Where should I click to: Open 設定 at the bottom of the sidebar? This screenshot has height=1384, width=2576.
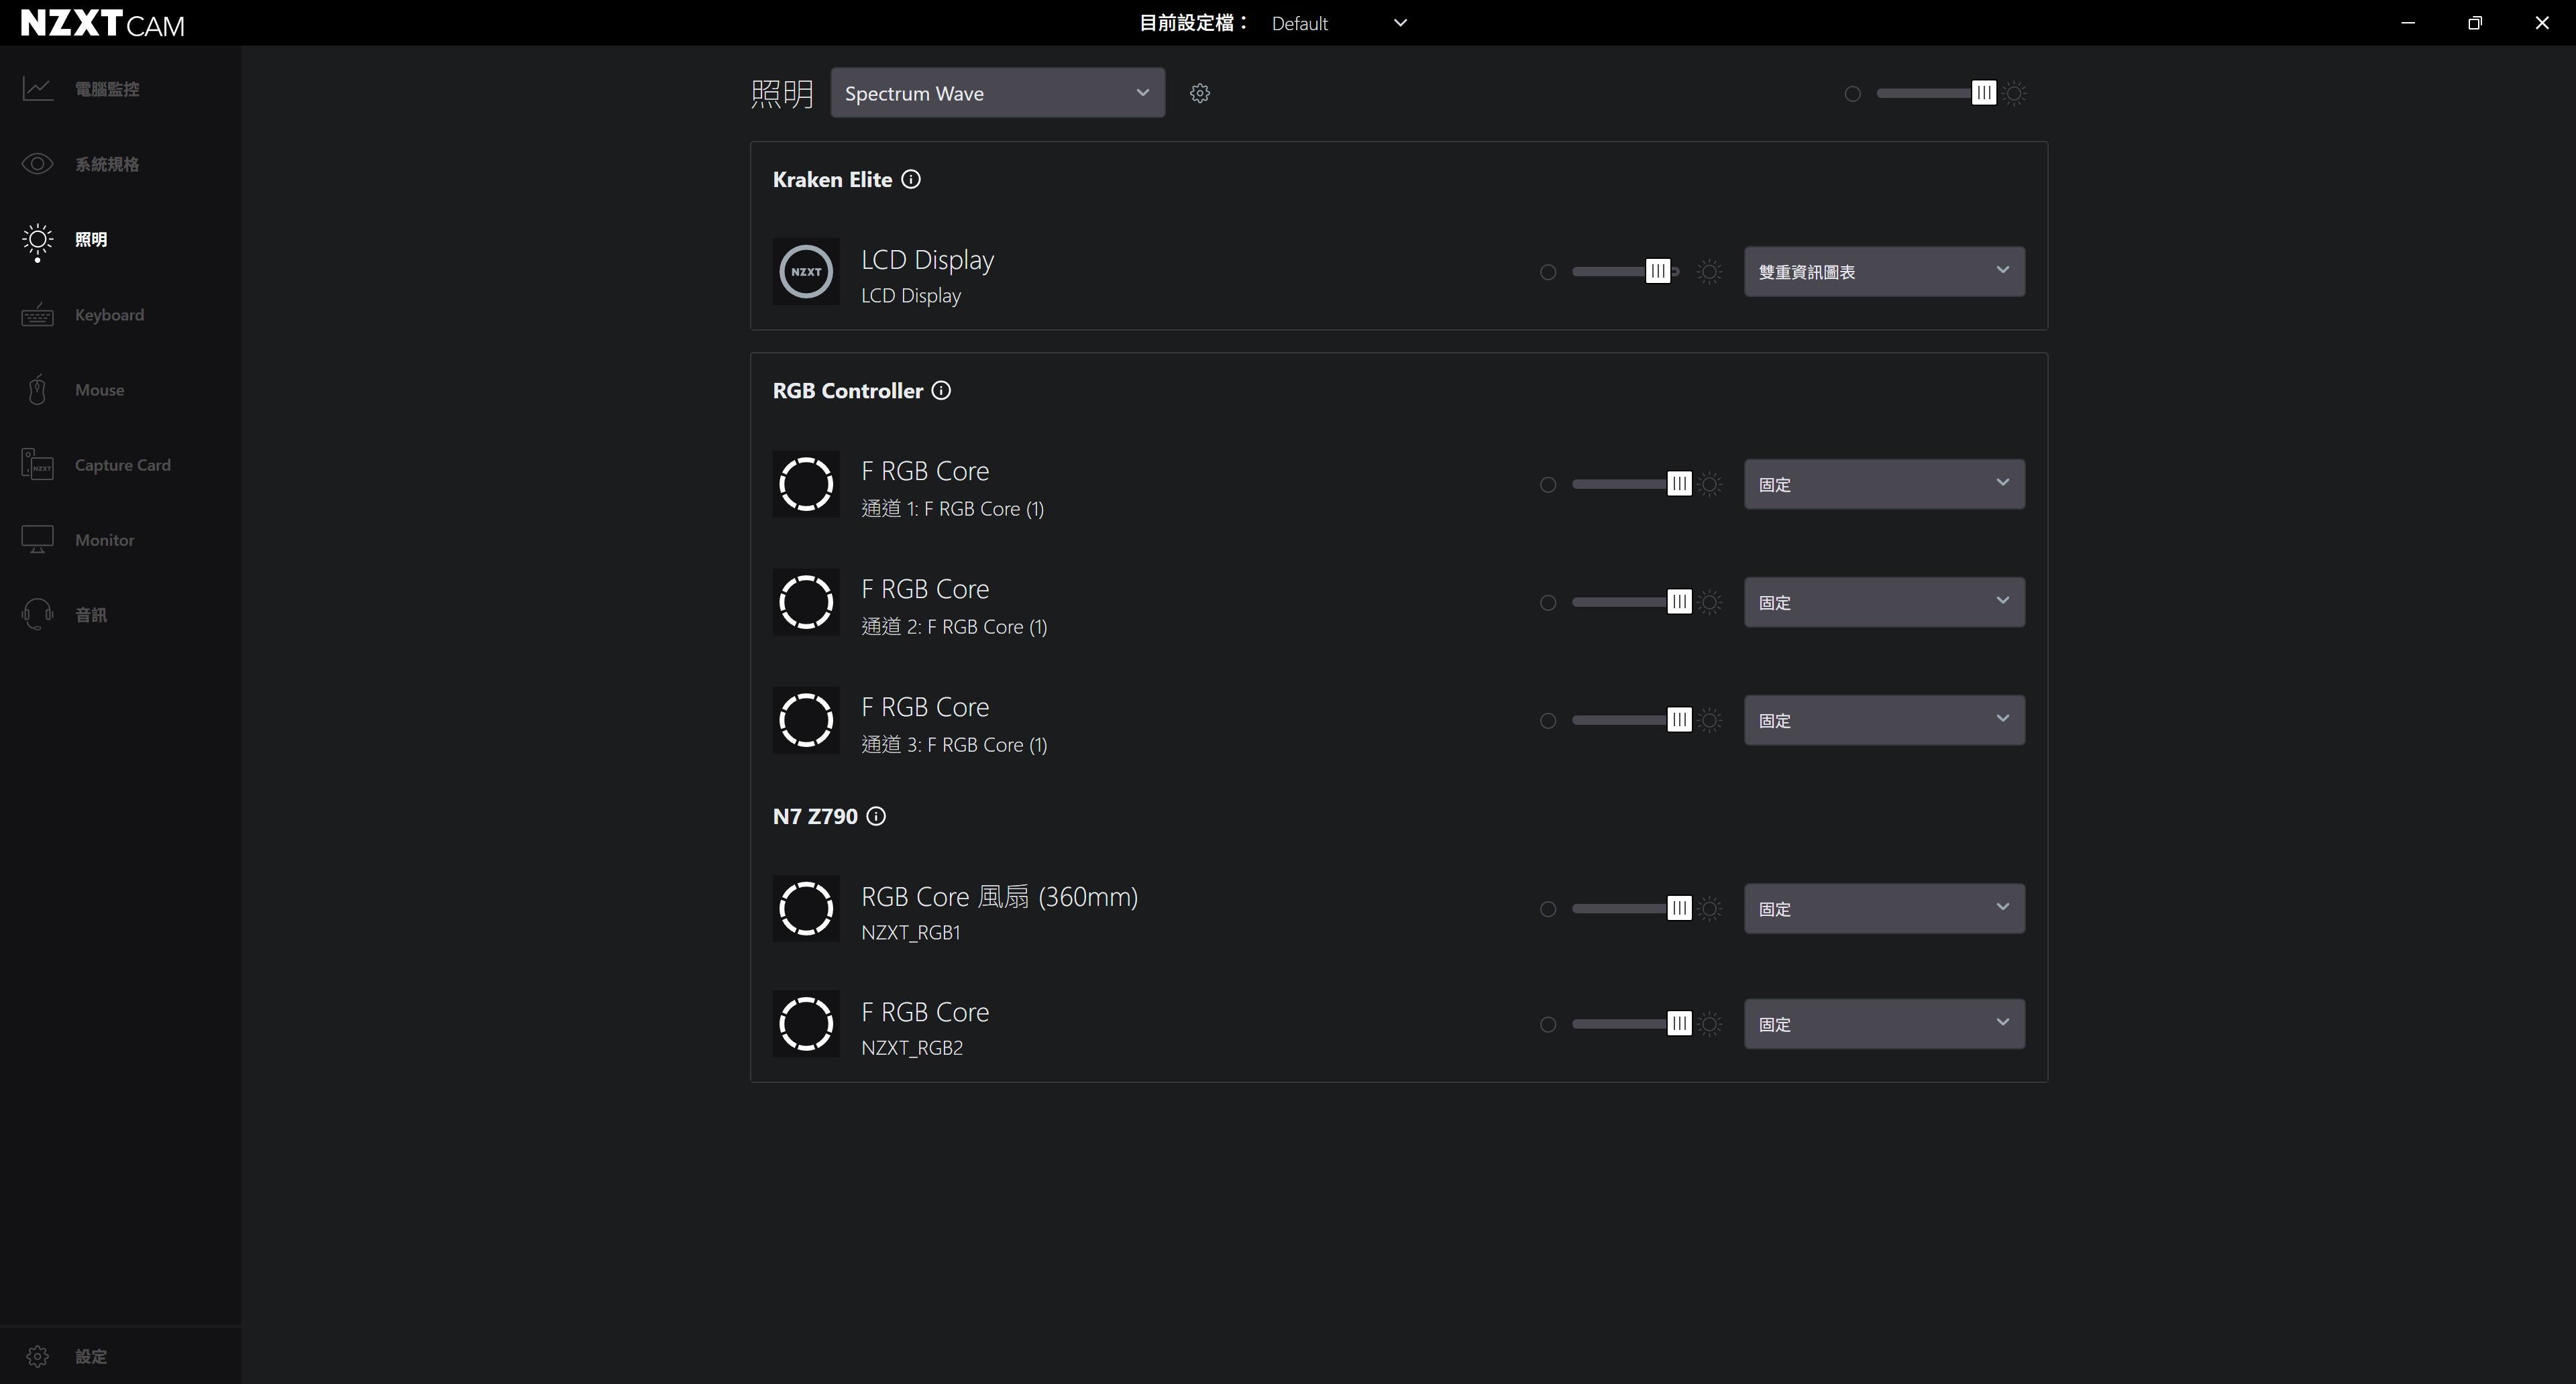coord(120,1356)
